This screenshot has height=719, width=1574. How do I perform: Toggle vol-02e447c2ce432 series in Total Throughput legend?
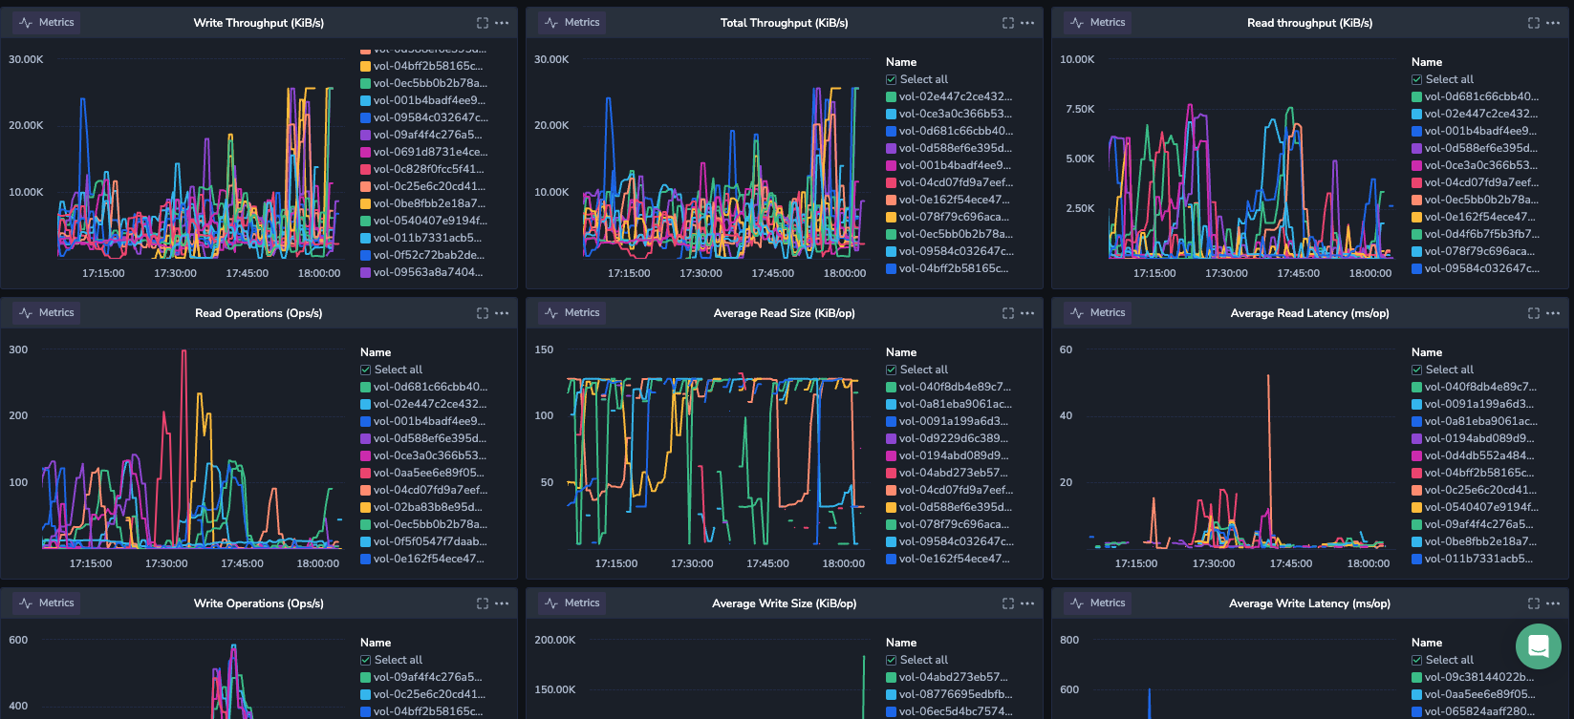(x=949, y=96)
